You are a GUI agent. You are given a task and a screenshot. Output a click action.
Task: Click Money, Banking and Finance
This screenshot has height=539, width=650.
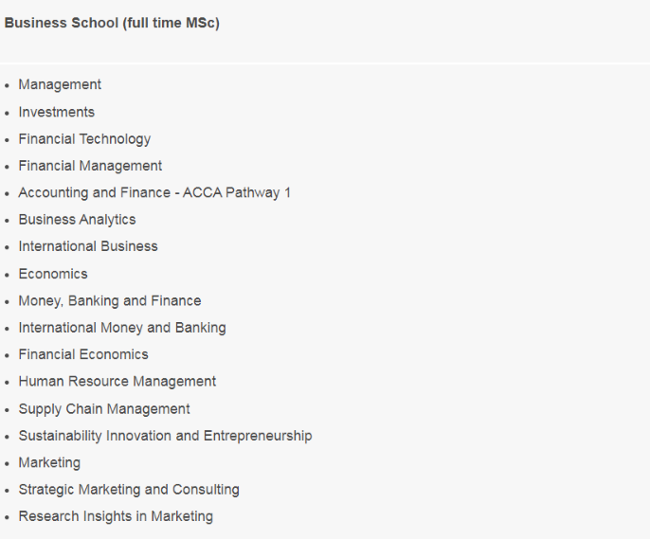coord(110,301)
